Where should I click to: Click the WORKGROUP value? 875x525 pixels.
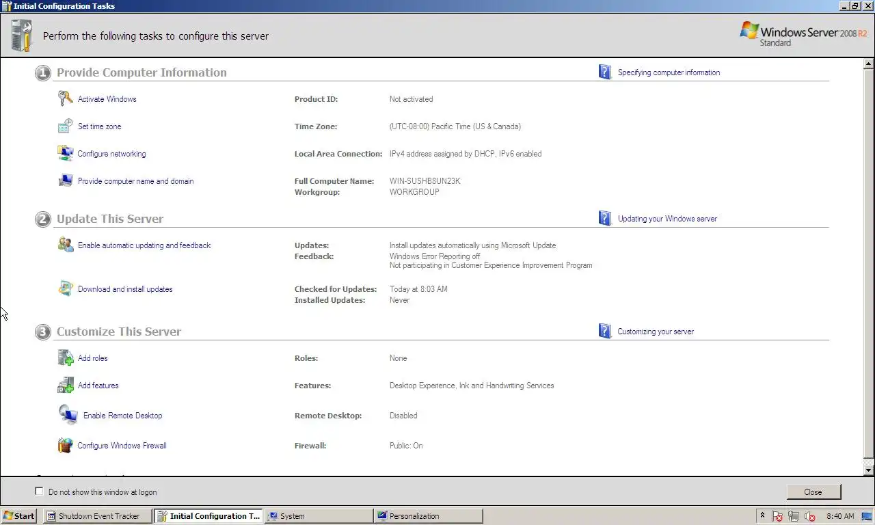[x=414, y=192]
